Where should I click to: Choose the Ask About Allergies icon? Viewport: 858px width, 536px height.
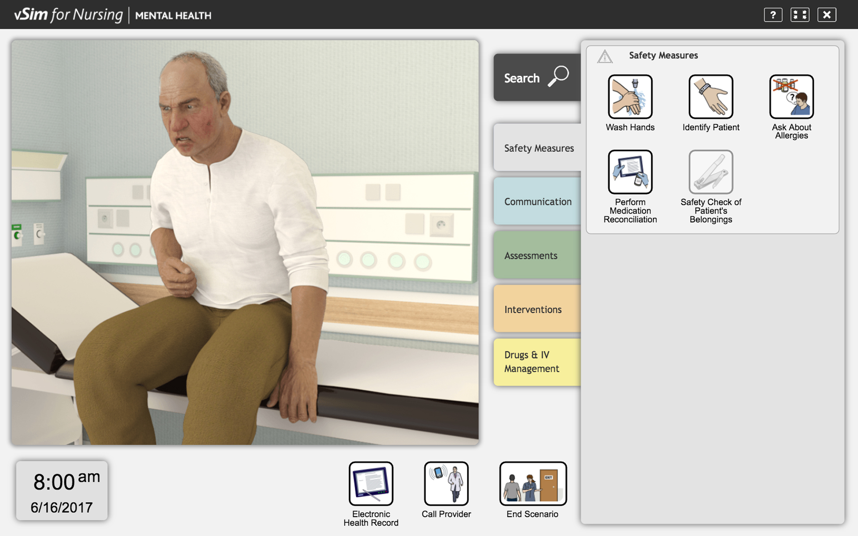pyautogui.click(x=791, y=96)
